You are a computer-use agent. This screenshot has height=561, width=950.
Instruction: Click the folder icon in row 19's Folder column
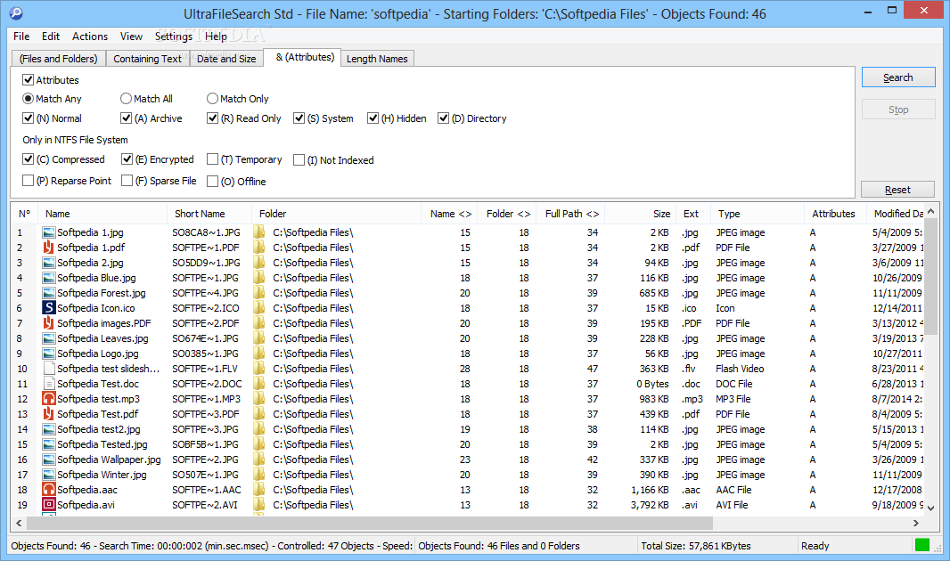259,505
